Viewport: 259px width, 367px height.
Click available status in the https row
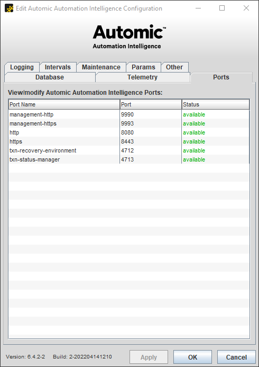[x=194, y=141]
